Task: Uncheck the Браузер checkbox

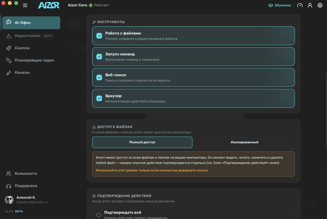Action: click(x=99, y=98)
